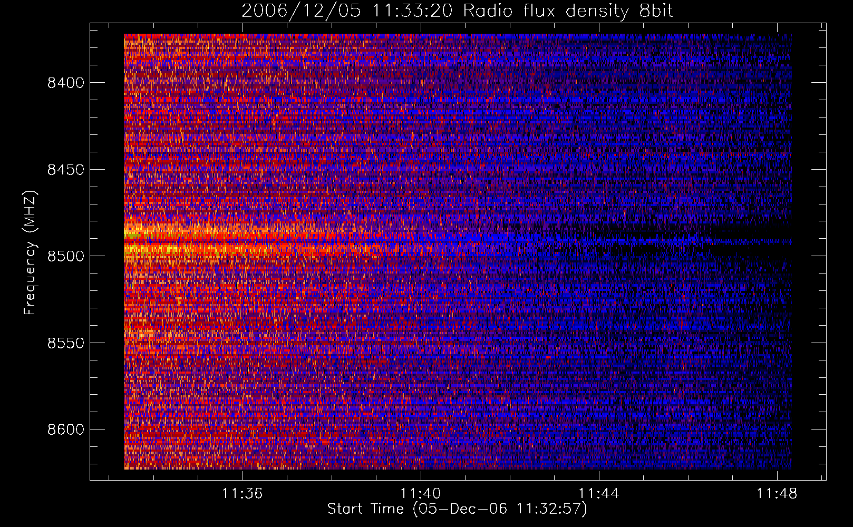Click the 11:48 time tick label
This screenshot has height=527, width=853.
(x=777, y=494)
